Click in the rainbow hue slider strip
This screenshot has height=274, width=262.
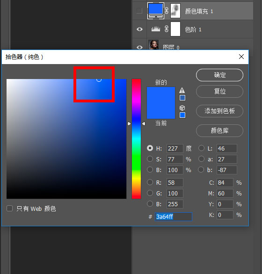tap(136, 139)
